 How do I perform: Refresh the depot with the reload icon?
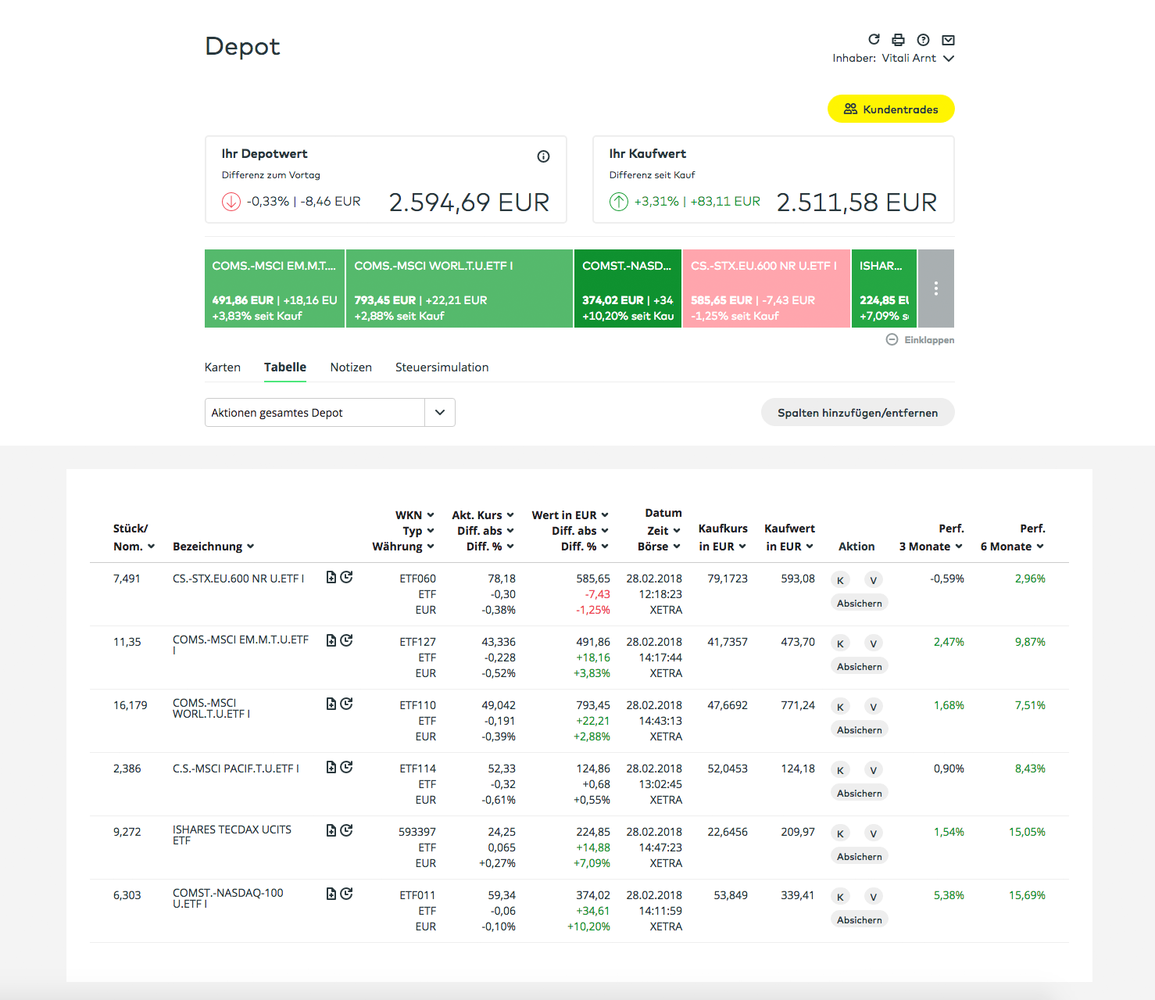tap(874, 39)
